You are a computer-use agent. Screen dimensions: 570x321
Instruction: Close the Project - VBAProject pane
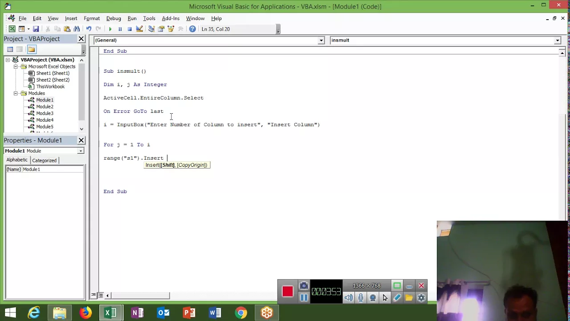click(x=81, y=39)
